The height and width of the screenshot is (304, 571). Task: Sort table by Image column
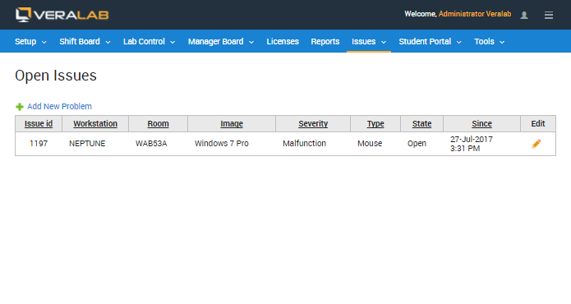[x=232, y=124]
